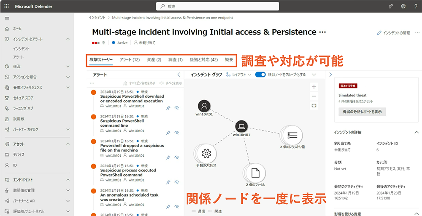422x216 pixels.
Task: Open the レイアウト dropdown
Action: tap(238, 75)
